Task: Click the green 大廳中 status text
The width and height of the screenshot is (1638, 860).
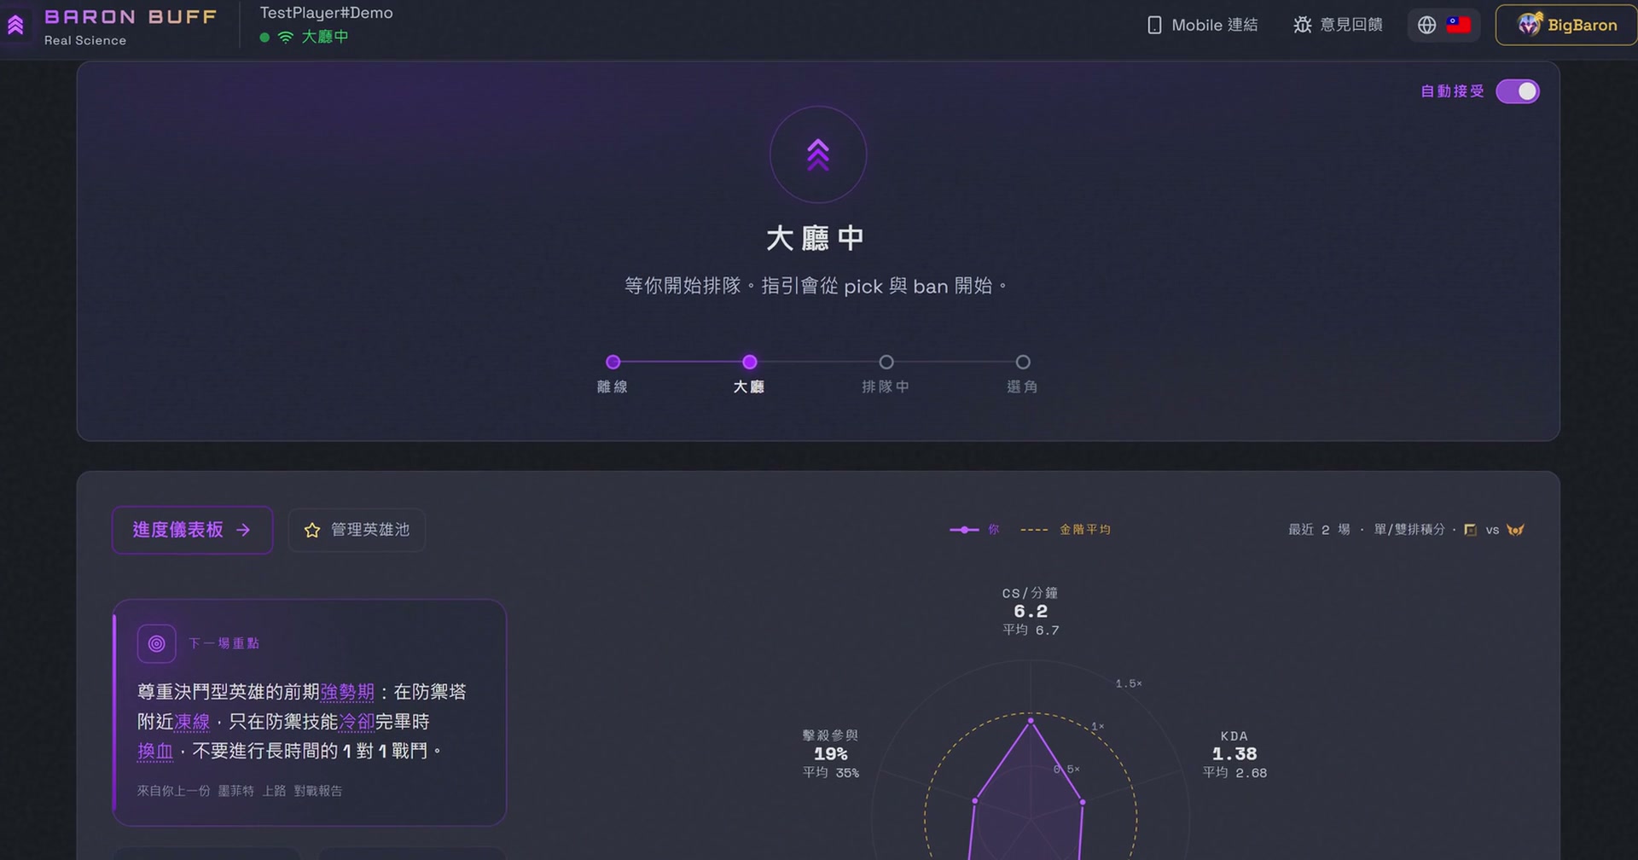Action: (x=325, y=37)
